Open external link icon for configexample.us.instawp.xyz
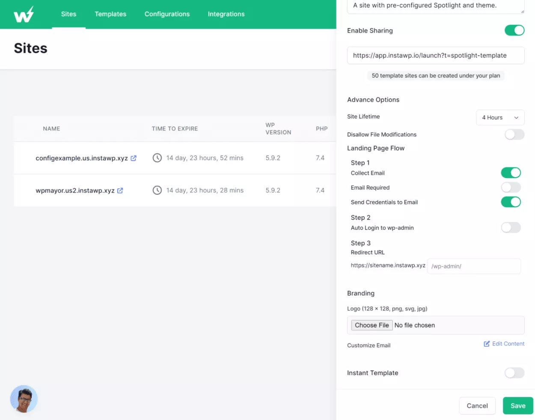Screen dimensions: 535x420 [x=134, y=158]
